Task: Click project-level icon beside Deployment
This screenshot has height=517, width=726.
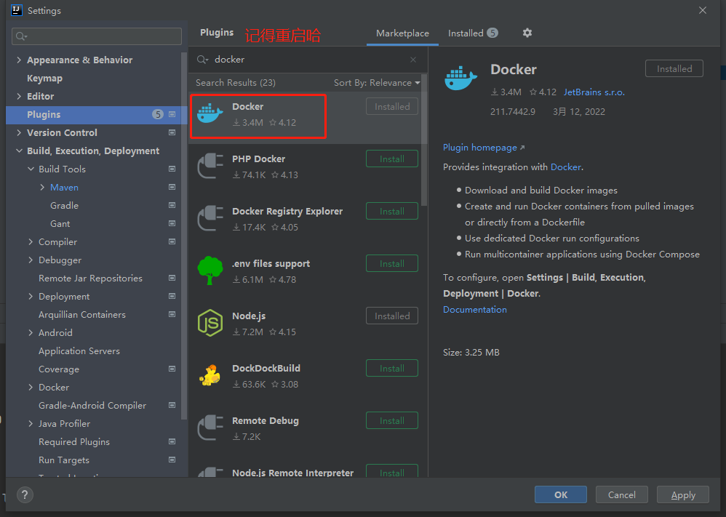Action: coord(172,296)
